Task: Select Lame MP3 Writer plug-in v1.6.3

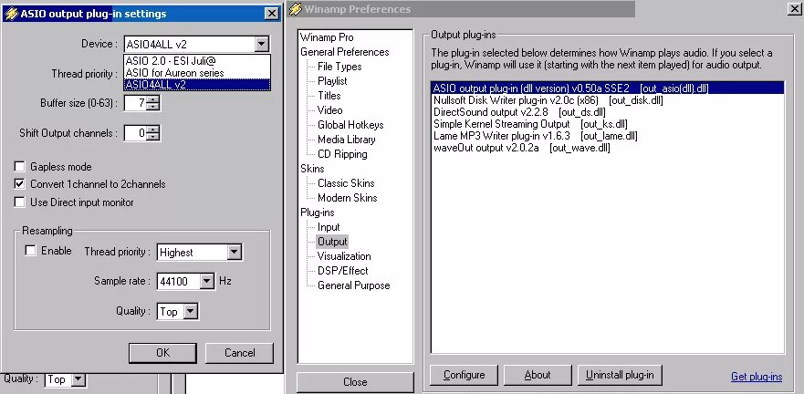Action: pyautogui.click(x=608, y=136)
